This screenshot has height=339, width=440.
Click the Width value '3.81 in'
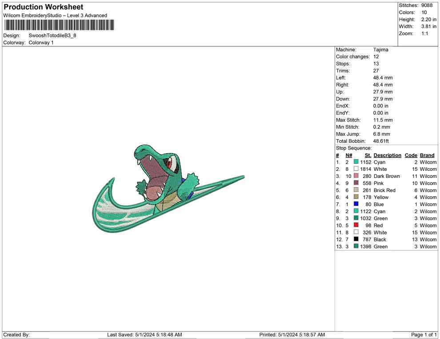point(428,26)
